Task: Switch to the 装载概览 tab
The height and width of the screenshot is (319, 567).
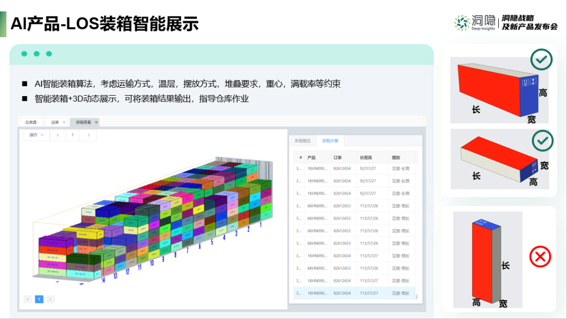Action: pyautogui.click(x=302, y=141)
